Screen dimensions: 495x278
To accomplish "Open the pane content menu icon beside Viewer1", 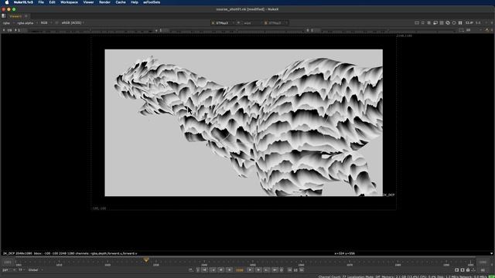I will (x=3, y=16).
